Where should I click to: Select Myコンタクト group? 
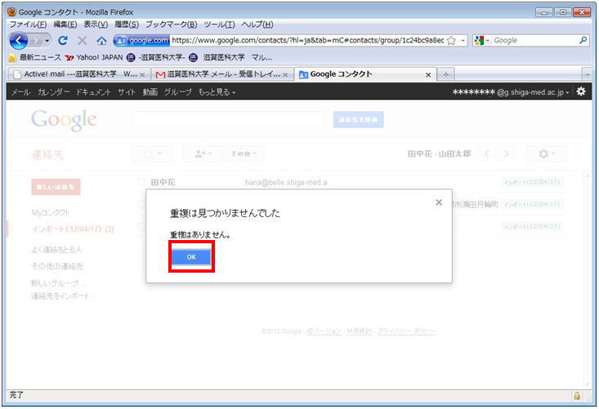51,212
